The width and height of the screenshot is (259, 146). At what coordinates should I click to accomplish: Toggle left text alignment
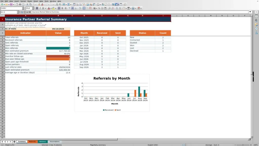59,8
